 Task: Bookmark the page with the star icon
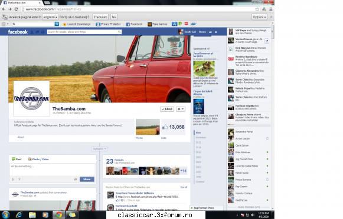click(x=257, y=9)
